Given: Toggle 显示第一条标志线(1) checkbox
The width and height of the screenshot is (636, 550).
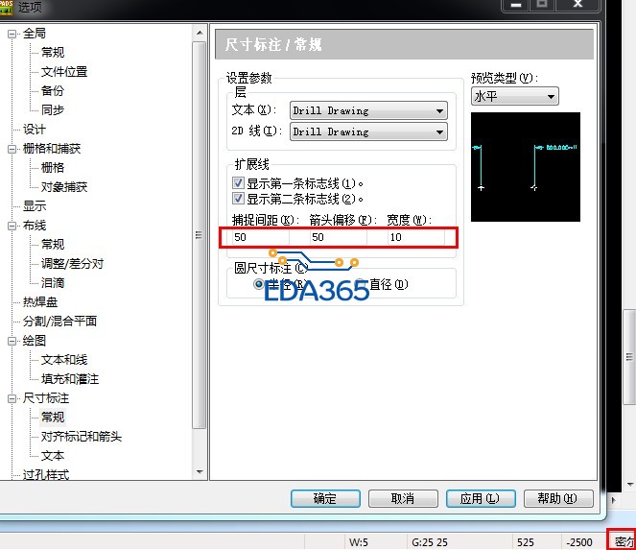Looking at the screenshot, I should [x=238, y=183].
